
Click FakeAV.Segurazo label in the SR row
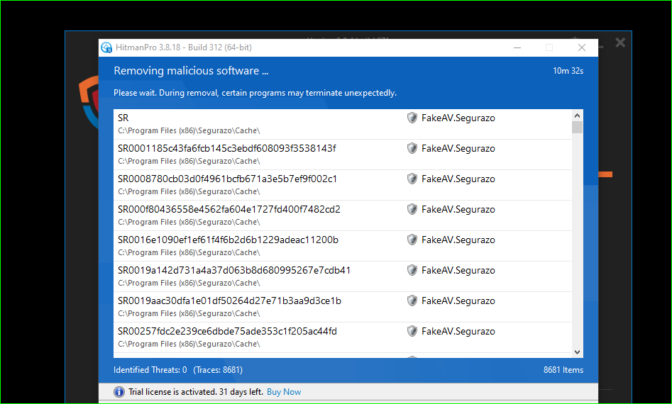click(458, 118)
